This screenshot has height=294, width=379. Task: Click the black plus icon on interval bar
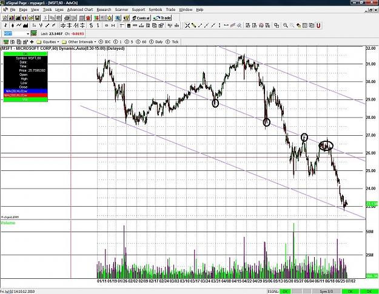coord(32,42)
